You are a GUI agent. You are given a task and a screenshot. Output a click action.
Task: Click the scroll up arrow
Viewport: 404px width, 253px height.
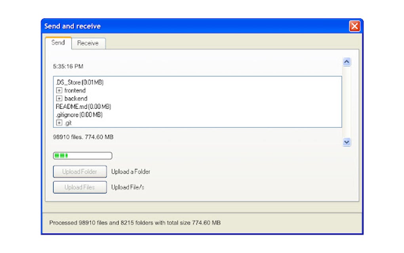pos(347,62)
